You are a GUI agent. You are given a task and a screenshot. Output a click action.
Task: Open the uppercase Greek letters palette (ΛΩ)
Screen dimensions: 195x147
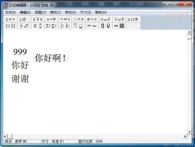pyautogui.click(x=133, y=19)
